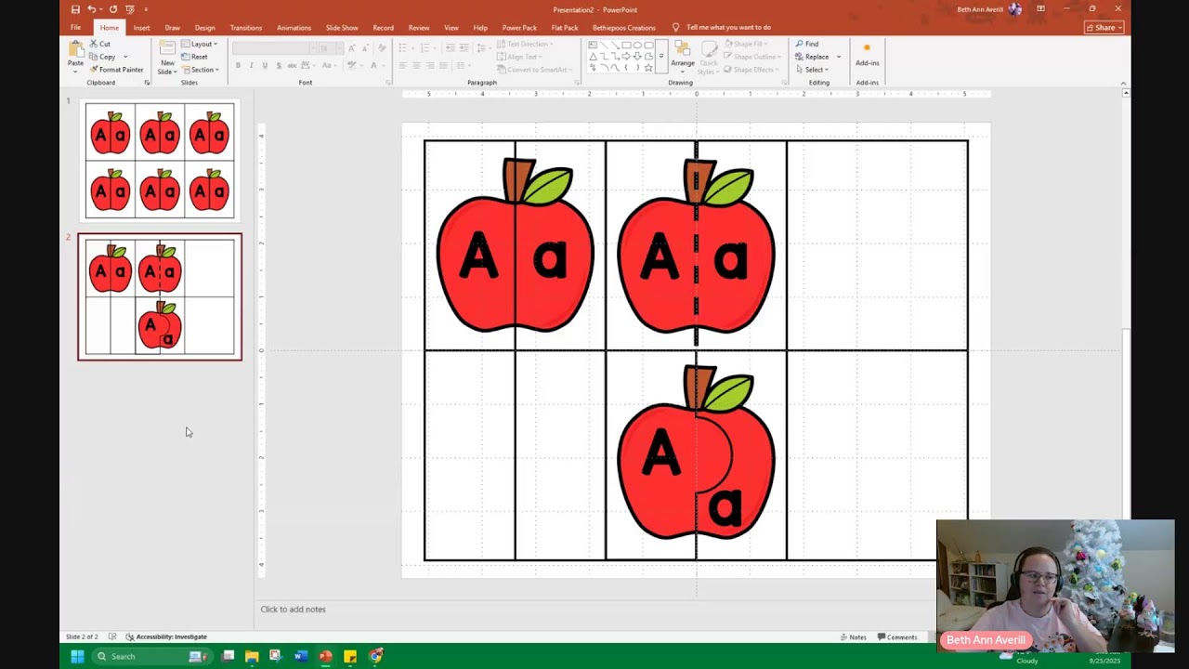This screenshot has height=669, width=1189.
Task: Cut the selected item
Action: [x=100, y=44]
